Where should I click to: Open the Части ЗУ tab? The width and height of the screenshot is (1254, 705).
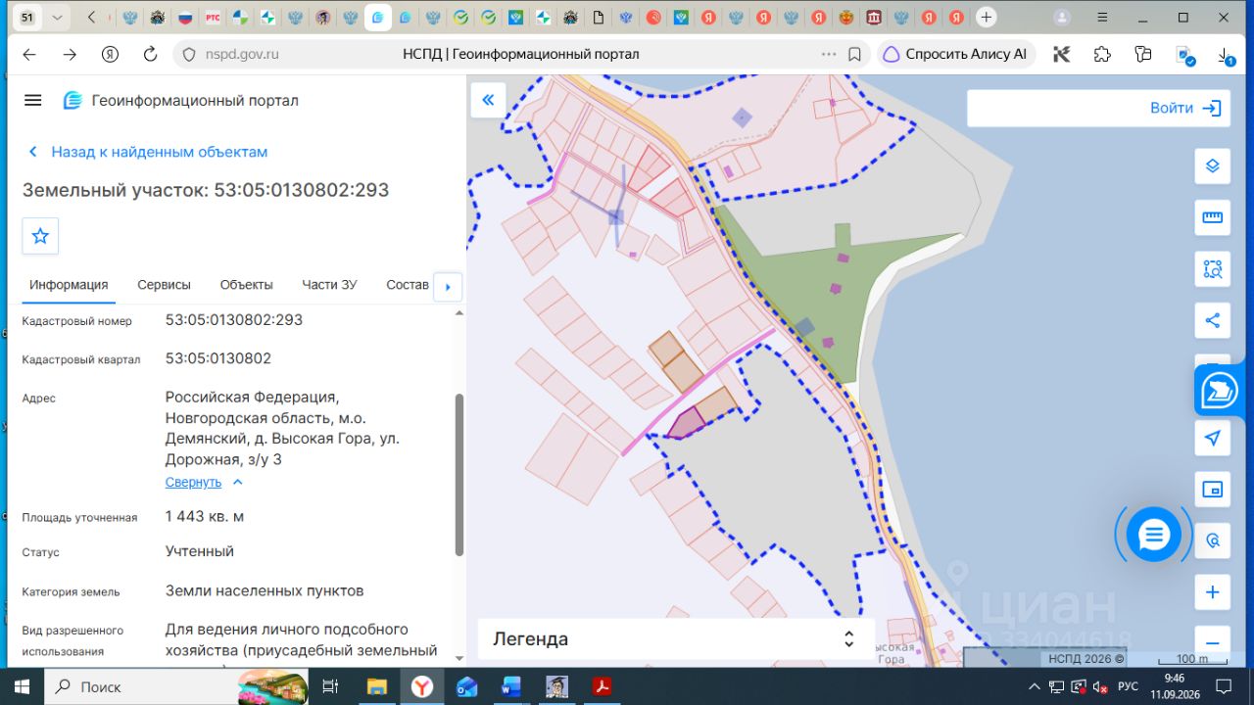click(329, 285)
